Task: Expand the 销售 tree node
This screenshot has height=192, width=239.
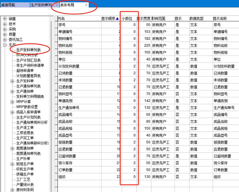Action: (5, 19)
